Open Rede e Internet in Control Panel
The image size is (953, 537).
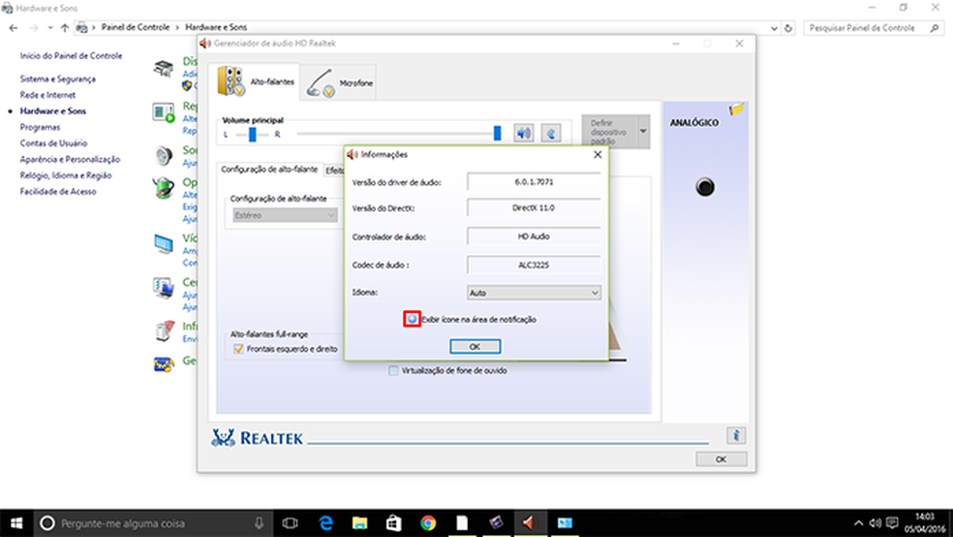click(x=48, y=95)
